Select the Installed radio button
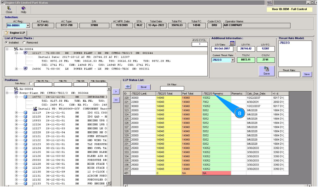The height and width of the screenshot is (187, 318). tap(7, 43)
